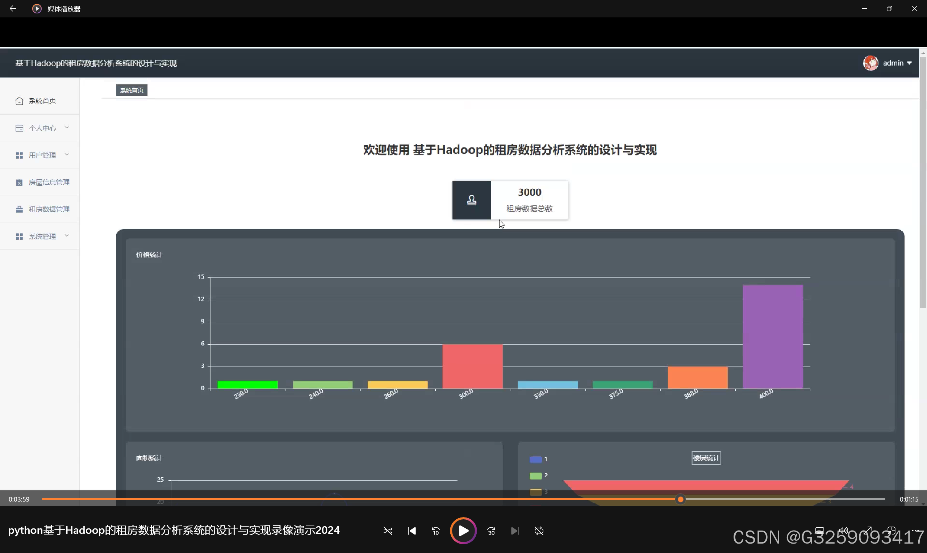
Task: Go to previous track
Action: pos(412,531)
